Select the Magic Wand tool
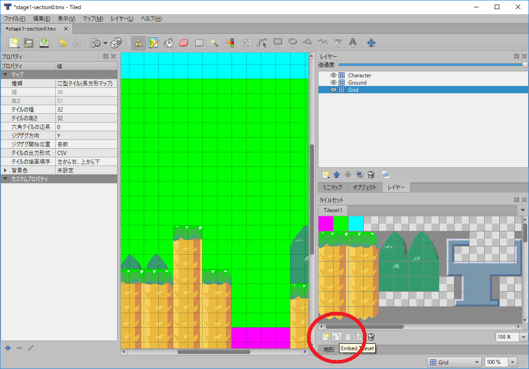The width and height of the screenshot is (529, 369). click(215, 43)
